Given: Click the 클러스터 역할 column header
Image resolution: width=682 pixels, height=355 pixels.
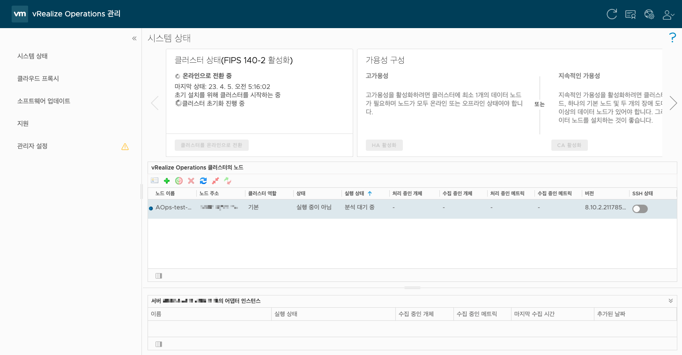Looking at the screenshot, I should 269,193.
